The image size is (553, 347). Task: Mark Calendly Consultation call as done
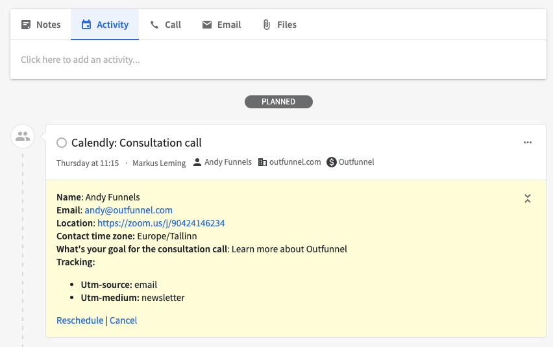[62, 143]
